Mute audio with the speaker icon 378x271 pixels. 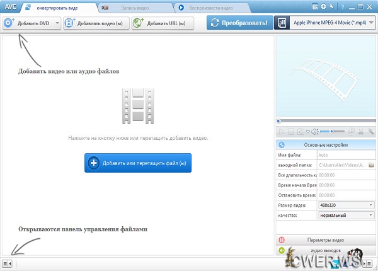pos(314,132)
